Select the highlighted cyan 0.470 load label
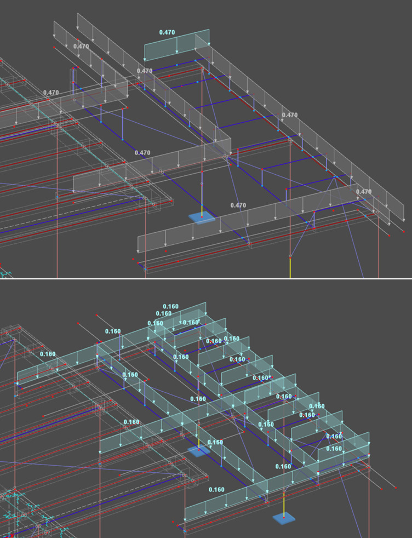Screen dimensions: 412x538 click(167, 32)
